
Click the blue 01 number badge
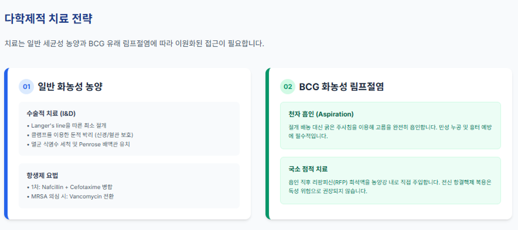(27, 87)
